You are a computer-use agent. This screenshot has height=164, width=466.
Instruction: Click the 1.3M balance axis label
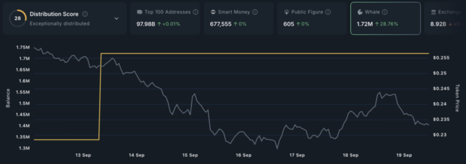click(25, 148)
